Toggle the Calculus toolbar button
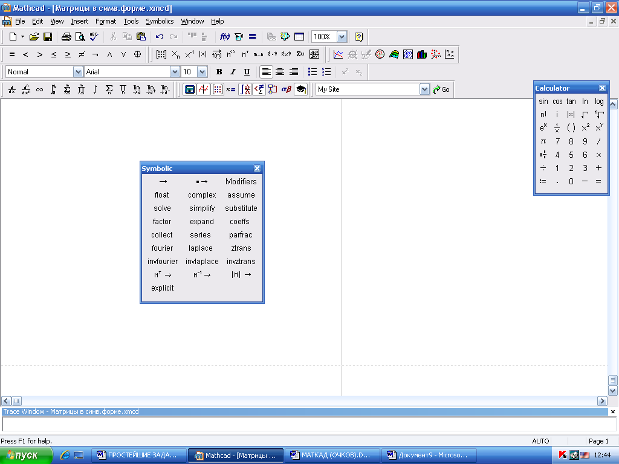Screen dimensions: 619x464 (245, 89)
